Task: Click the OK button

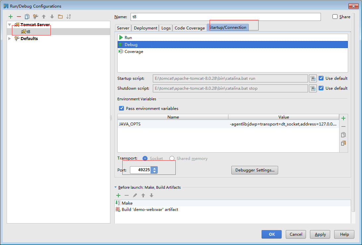Action: click(x=271, y=234)
